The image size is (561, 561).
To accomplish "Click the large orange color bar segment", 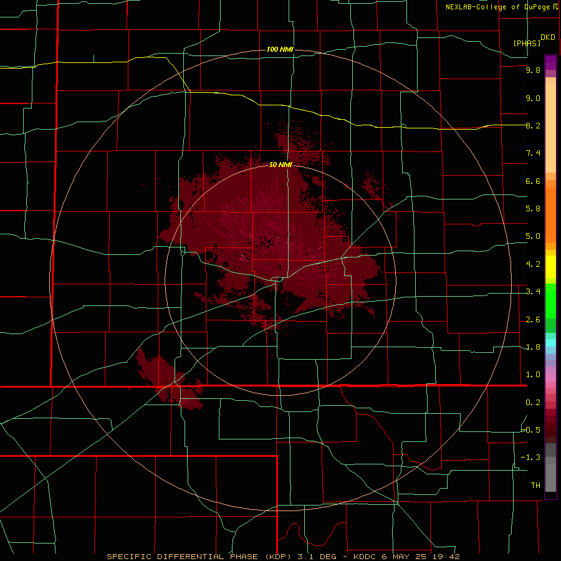I will click(x=550, y=216).
